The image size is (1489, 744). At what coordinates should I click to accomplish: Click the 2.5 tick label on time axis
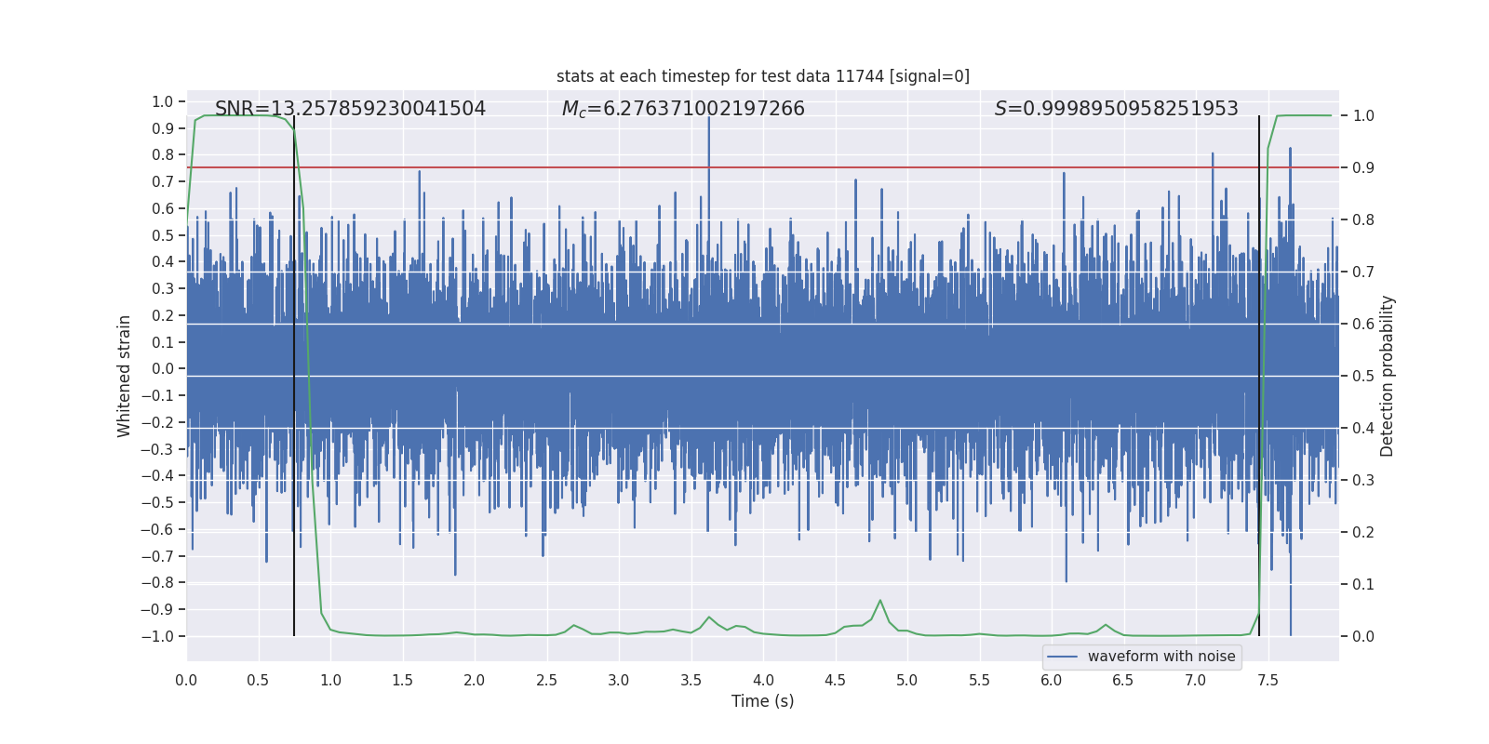(x=546, y=681)
